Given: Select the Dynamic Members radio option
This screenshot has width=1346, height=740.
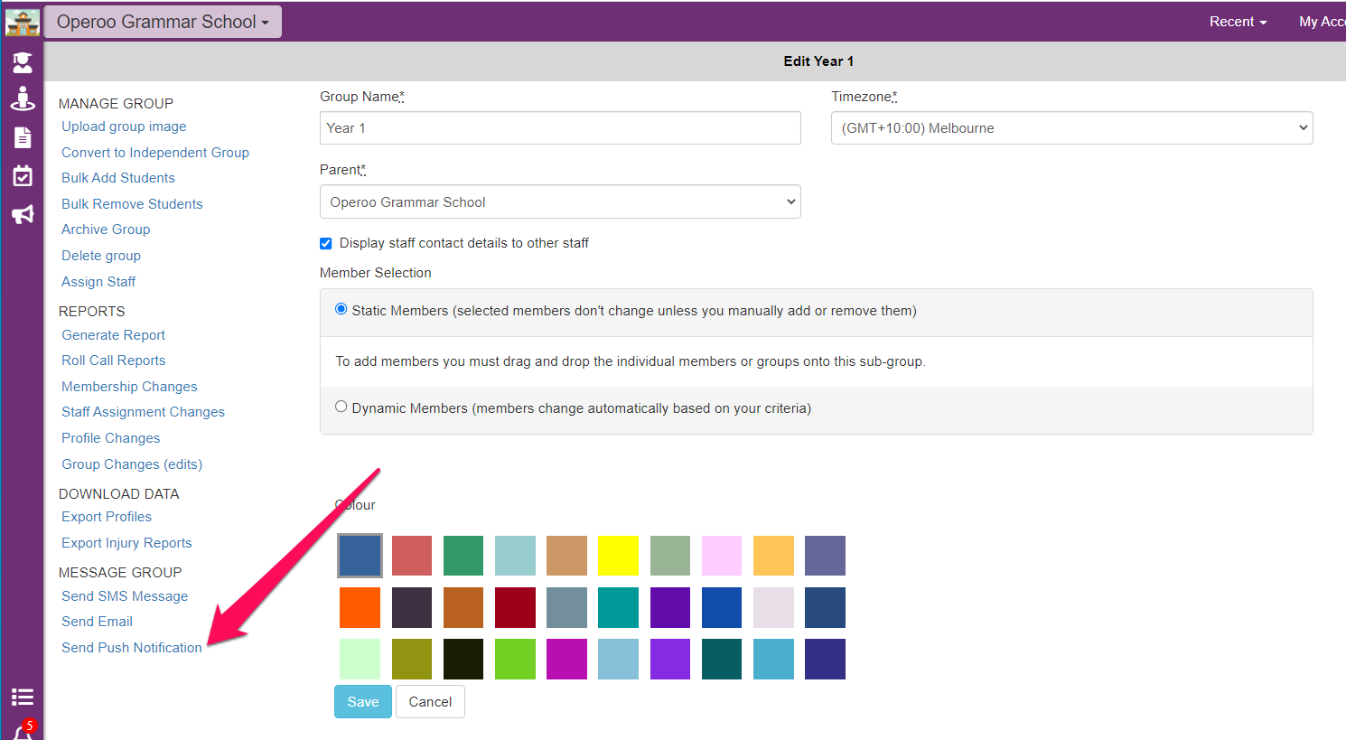Looking at the screenshot, I should pos(341,407).
